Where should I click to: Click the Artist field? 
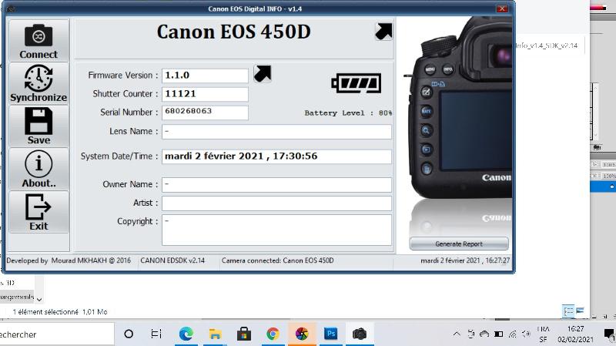276,203
